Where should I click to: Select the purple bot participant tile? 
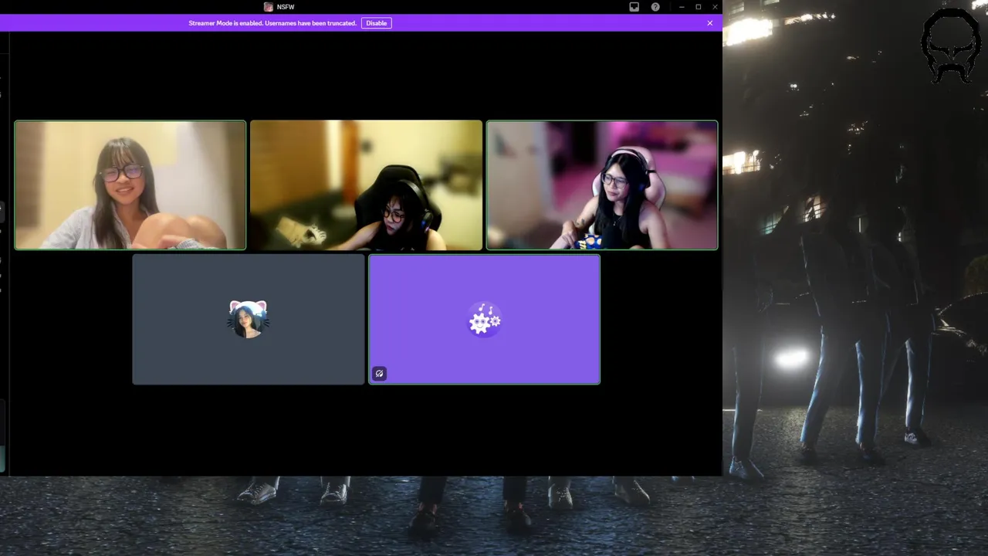coord(485,320)
